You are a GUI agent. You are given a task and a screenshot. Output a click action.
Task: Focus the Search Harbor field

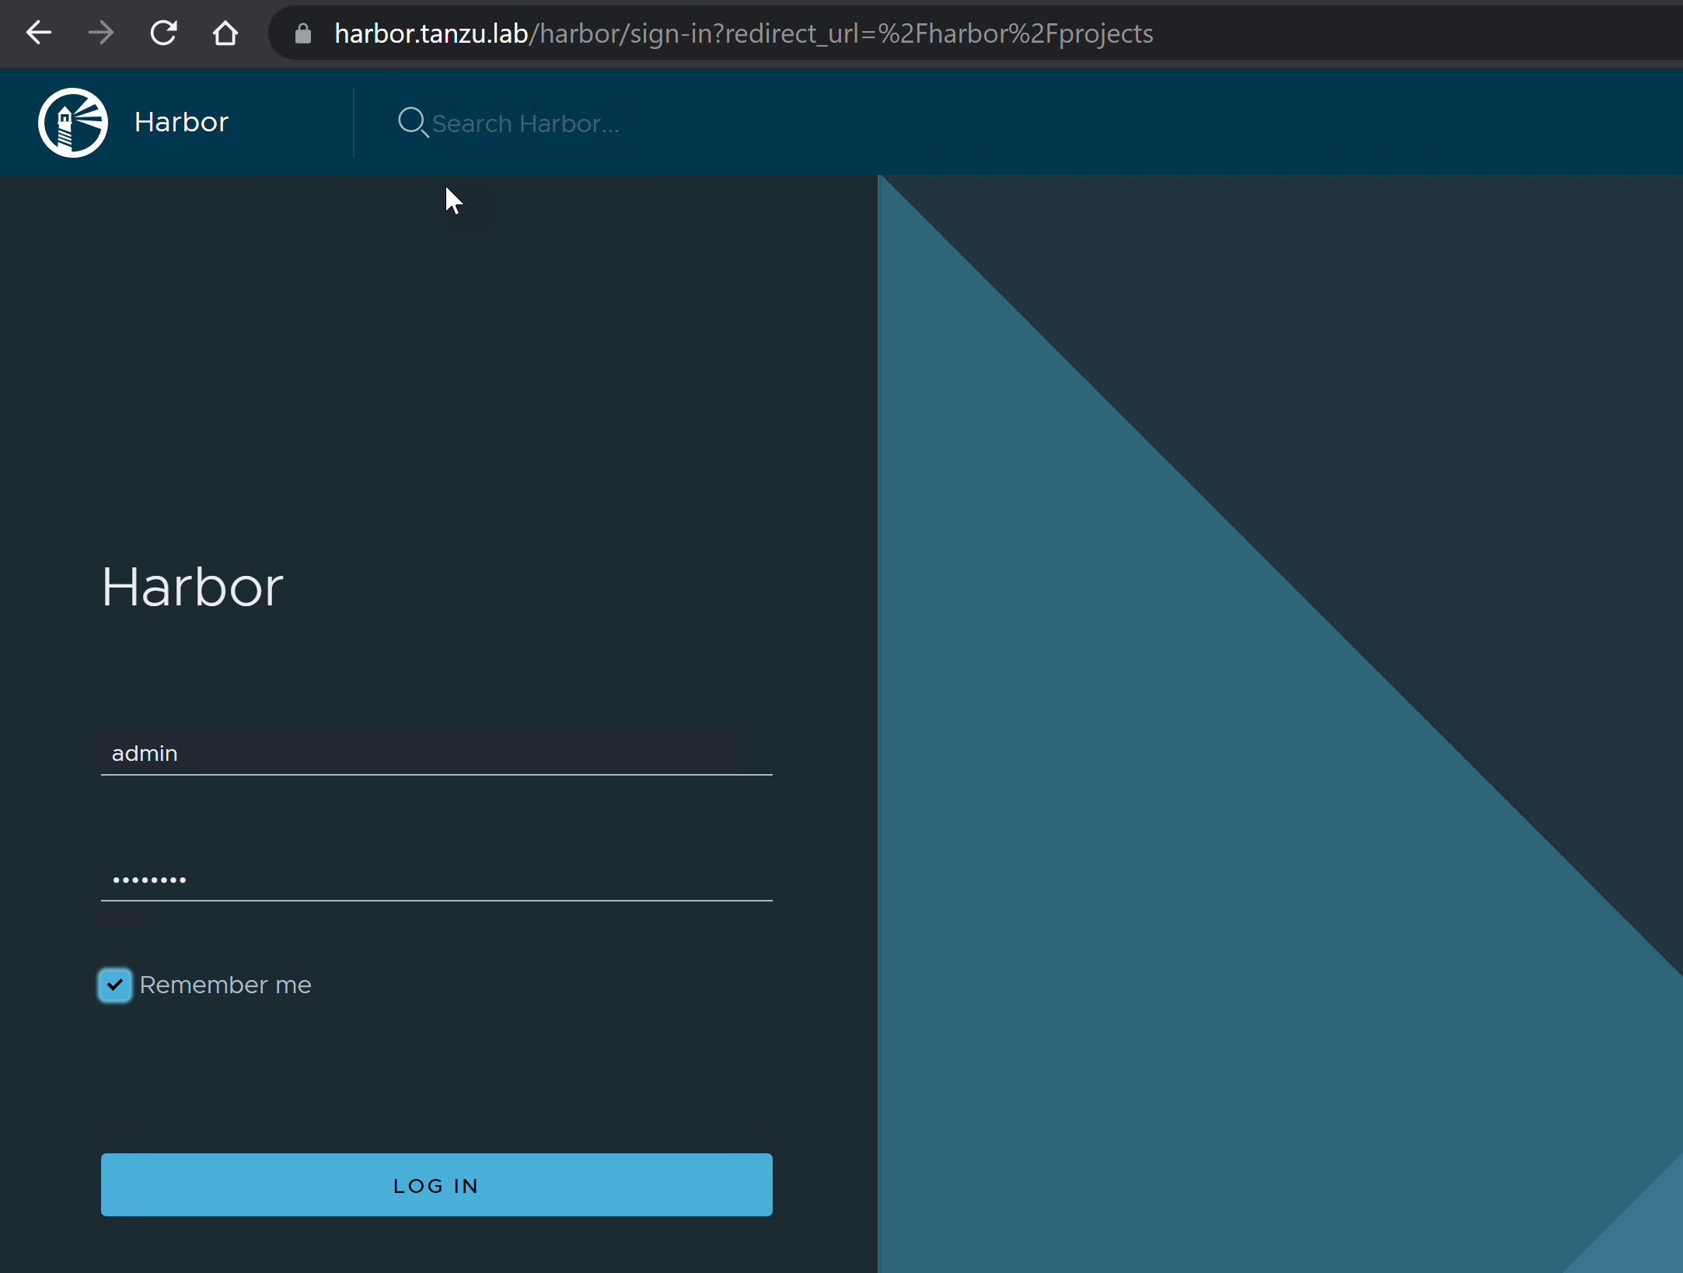[x=526, y=124]
